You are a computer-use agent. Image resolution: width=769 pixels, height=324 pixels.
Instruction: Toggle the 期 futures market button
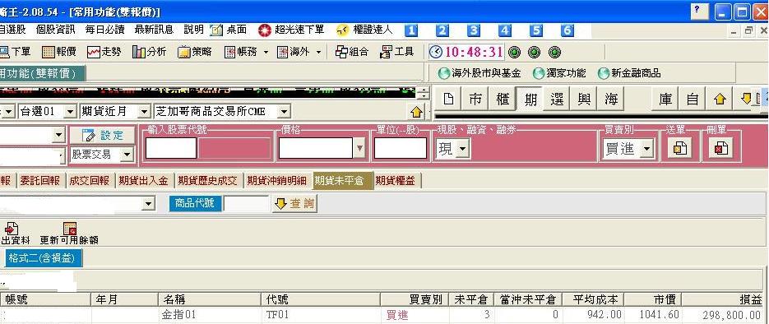point(530,100)
